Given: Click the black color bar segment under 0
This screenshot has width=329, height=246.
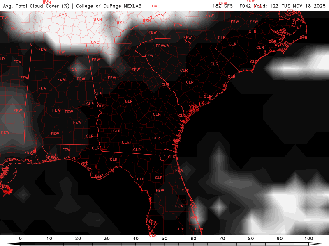Looking at the screenshot, I should [x=28, y=244].
